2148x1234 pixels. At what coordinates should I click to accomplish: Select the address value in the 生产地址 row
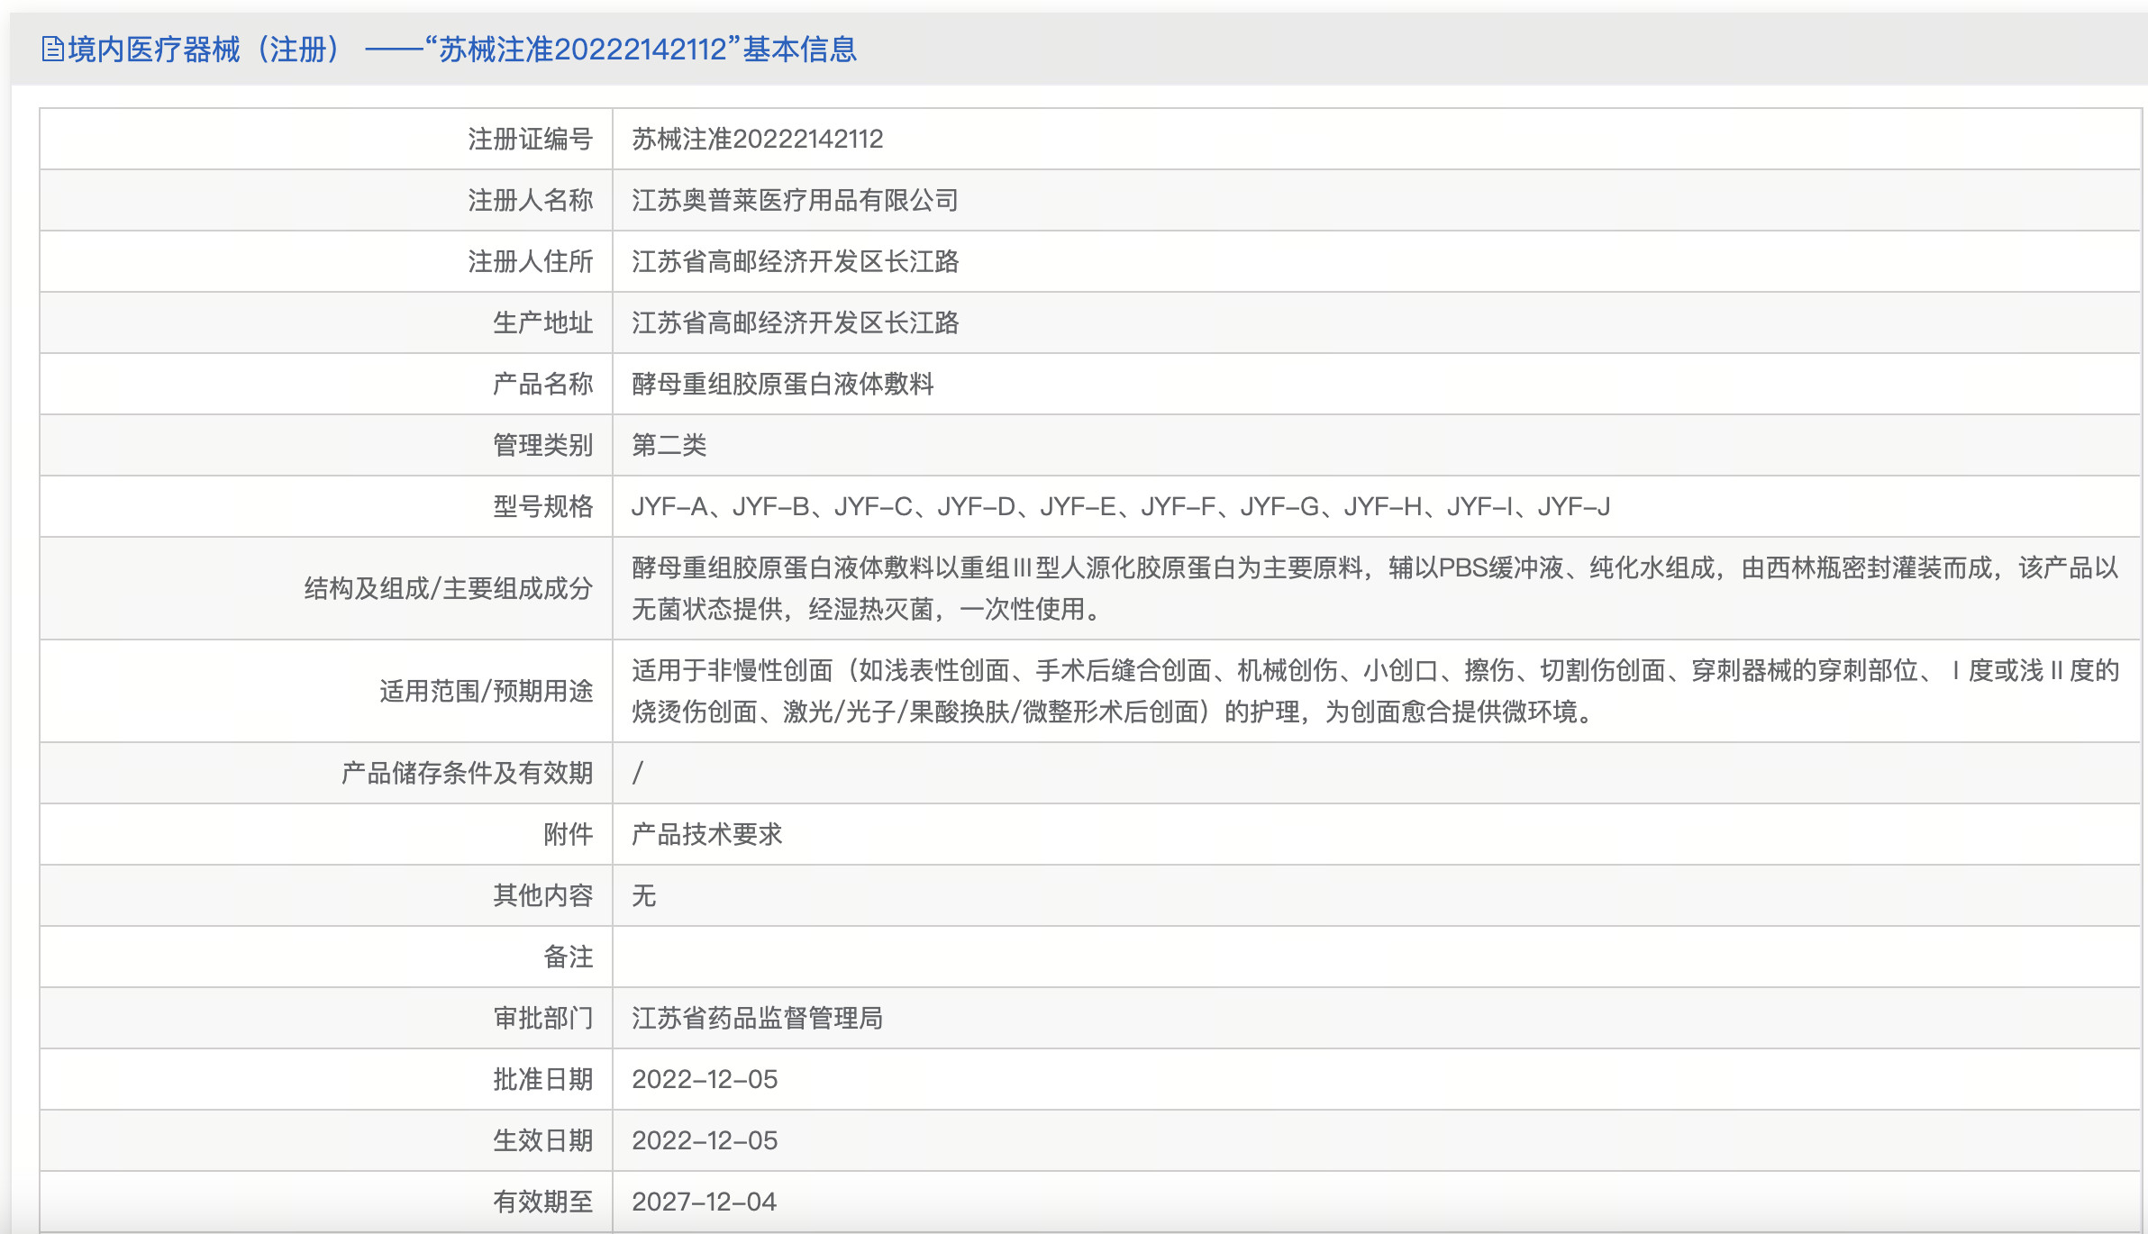pyautogui.click(x=795, y=322)
